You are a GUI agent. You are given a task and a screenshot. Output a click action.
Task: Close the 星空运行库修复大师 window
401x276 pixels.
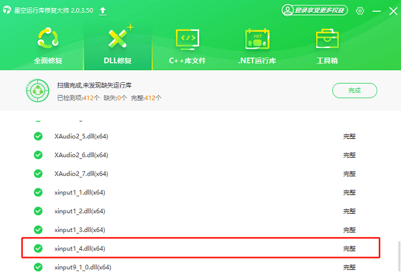pyautogui.click(x=394, y=11)
